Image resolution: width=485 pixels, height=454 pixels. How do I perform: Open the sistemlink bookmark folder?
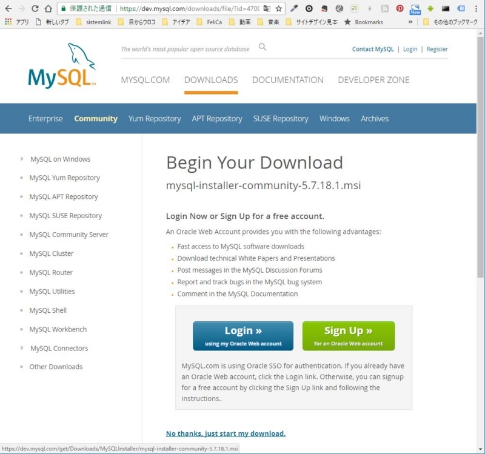click(x=94, y=22)
